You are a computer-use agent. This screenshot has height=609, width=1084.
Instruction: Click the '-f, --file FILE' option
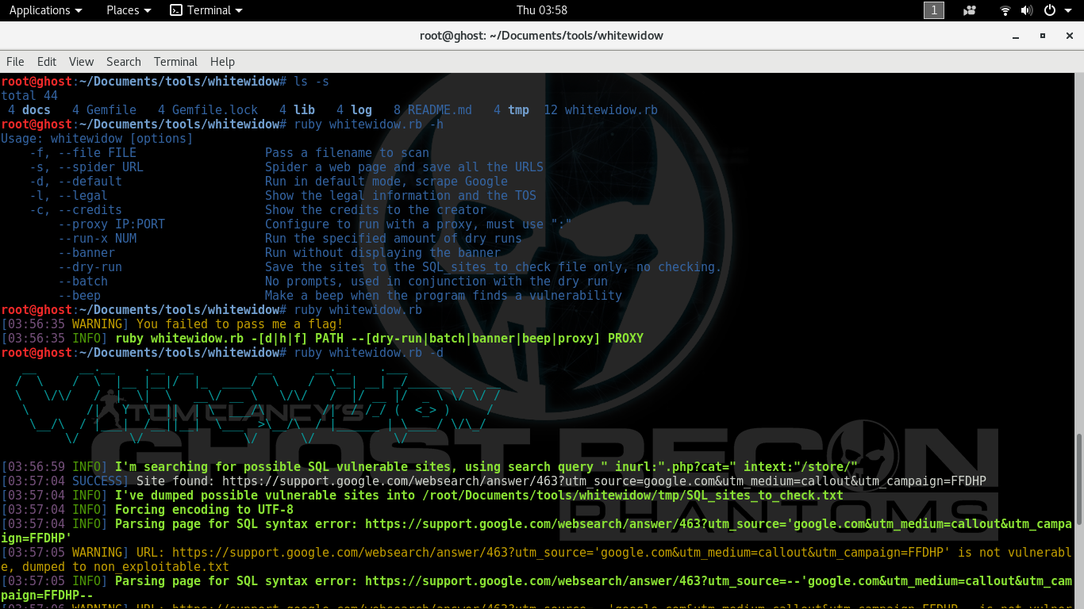pyautogui.click(x=83, y=153)
